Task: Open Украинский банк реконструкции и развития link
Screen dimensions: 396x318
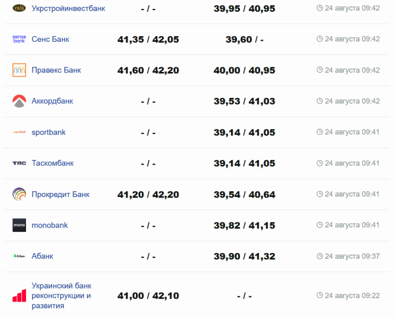Action: click(x=61, y=296)
